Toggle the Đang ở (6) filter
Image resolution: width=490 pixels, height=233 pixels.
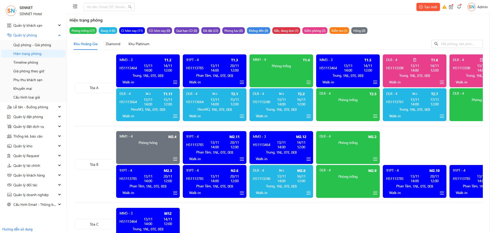(108, 31)
